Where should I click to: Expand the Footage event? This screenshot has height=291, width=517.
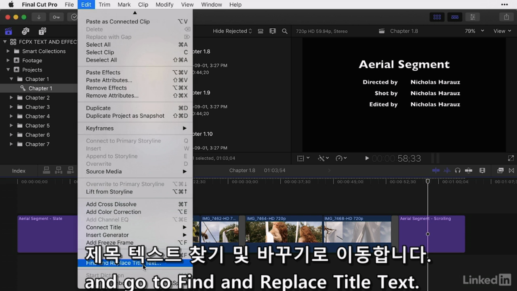(x=8, y=60)
